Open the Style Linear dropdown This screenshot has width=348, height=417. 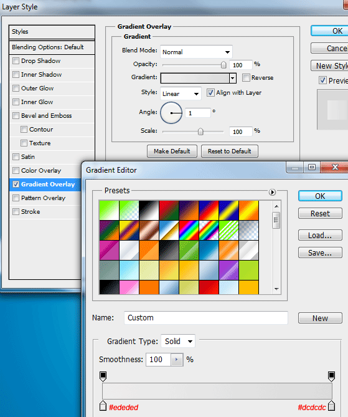point(181,93)
